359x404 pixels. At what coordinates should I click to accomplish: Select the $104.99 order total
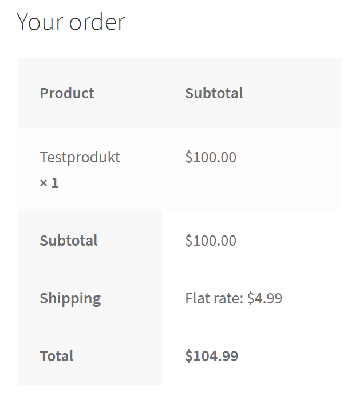212,356
